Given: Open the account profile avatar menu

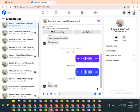Looking at the screenshot, I should pos(134,13).
